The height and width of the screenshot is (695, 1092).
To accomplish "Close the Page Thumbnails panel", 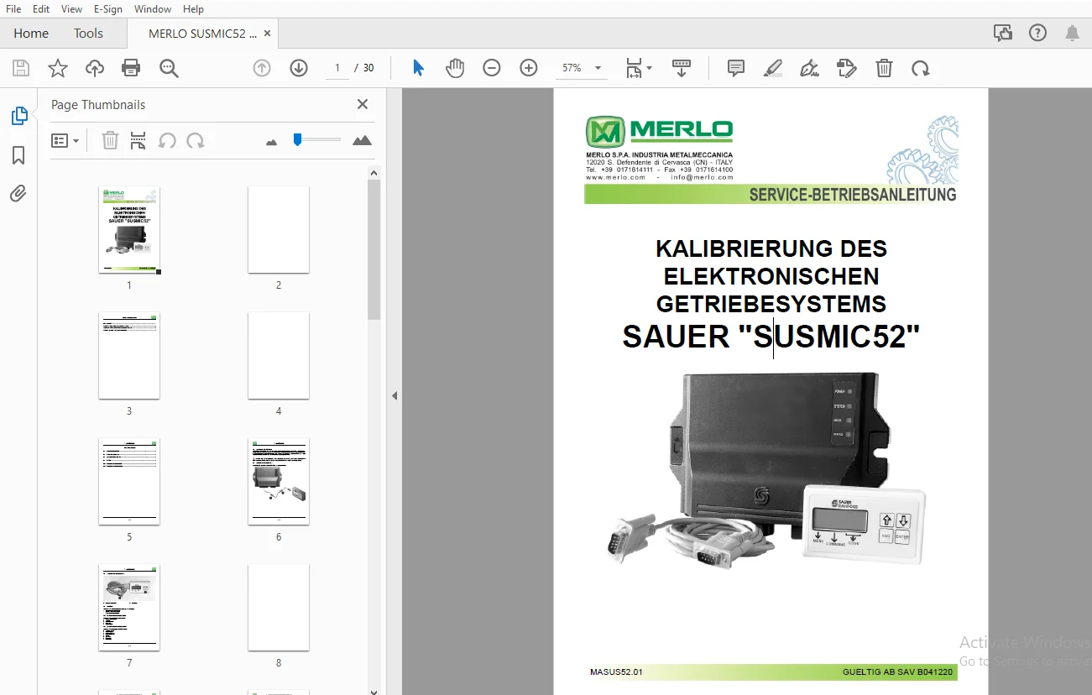I will (363, 104).
